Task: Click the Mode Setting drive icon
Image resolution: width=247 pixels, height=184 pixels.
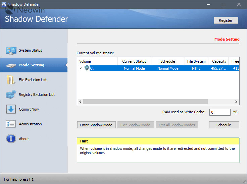Action: [x=11, y=65]
